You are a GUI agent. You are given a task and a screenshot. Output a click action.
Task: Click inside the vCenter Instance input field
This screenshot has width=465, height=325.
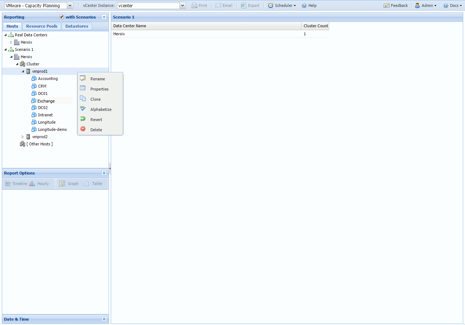point(148,5)
